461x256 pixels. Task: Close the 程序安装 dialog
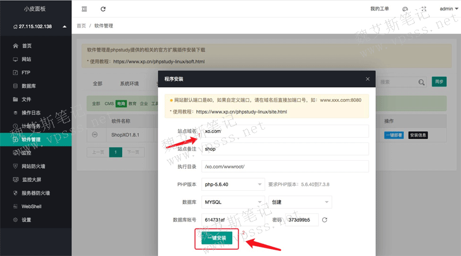tap(368, 78)
